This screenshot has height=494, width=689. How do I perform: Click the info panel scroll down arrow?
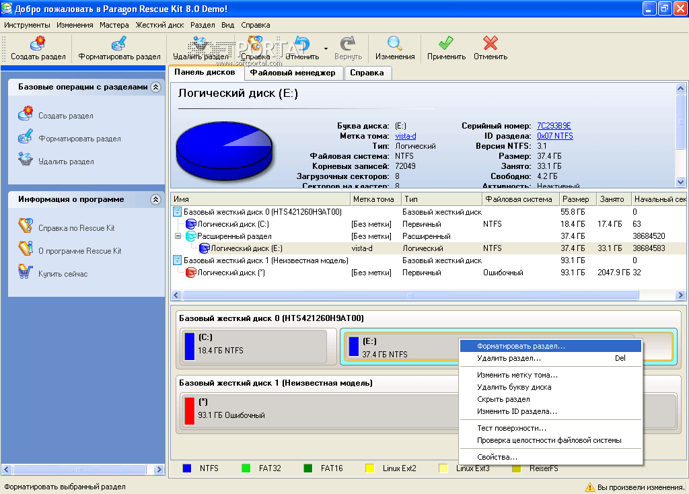[680, 182]
